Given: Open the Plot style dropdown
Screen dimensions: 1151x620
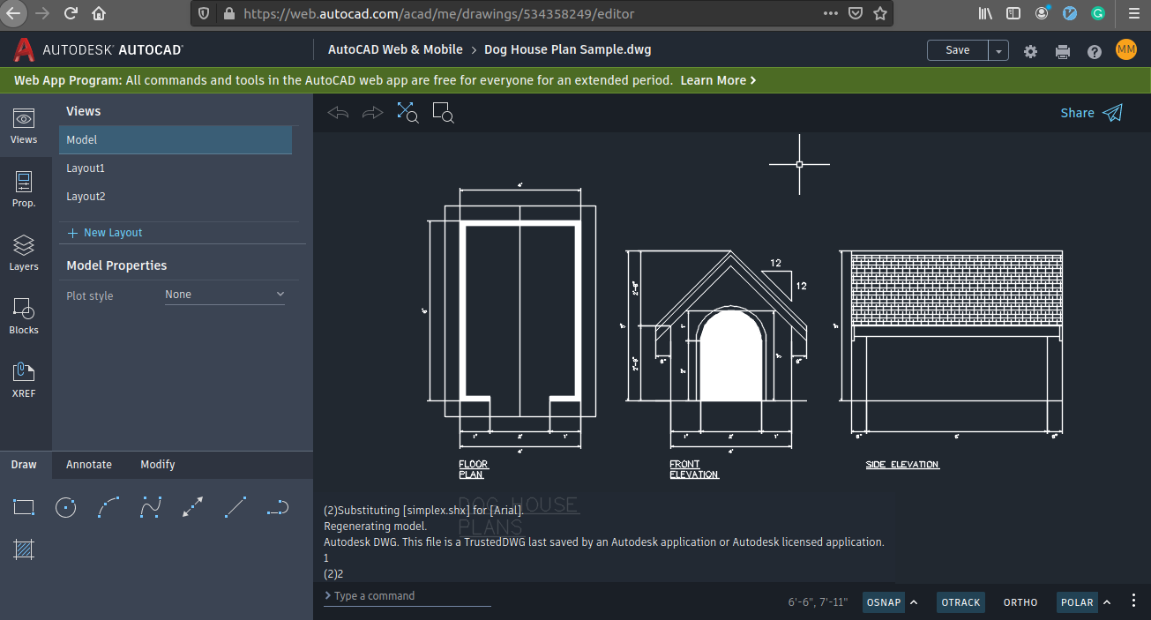Looking at the screenshot, I should click(x=224, y=294).
